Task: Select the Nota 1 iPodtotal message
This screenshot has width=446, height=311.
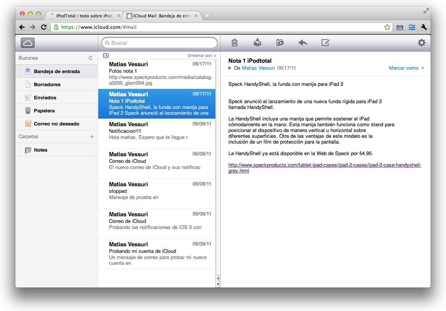Action: 157,104
